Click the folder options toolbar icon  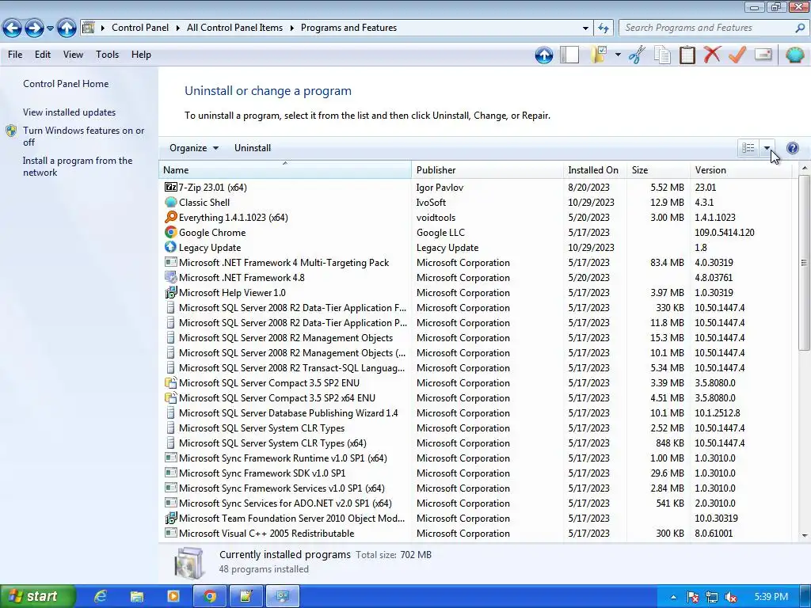pos(599,55)
